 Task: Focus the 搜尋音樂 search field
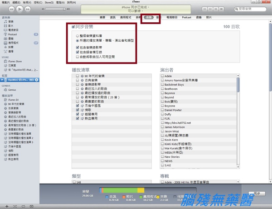coord(250,9)
